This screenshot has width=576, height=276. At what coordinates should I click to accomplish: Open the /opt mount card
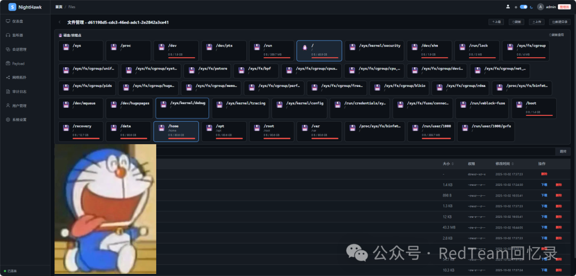pyautogui.click(x=224, y=131)
